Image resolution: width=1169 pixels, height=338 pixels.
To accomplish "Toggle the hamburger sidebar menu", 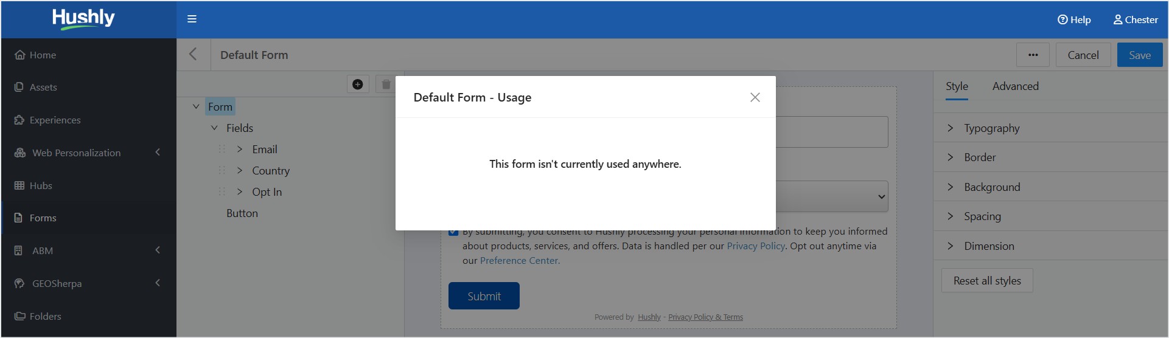I will tap(192, 19).
